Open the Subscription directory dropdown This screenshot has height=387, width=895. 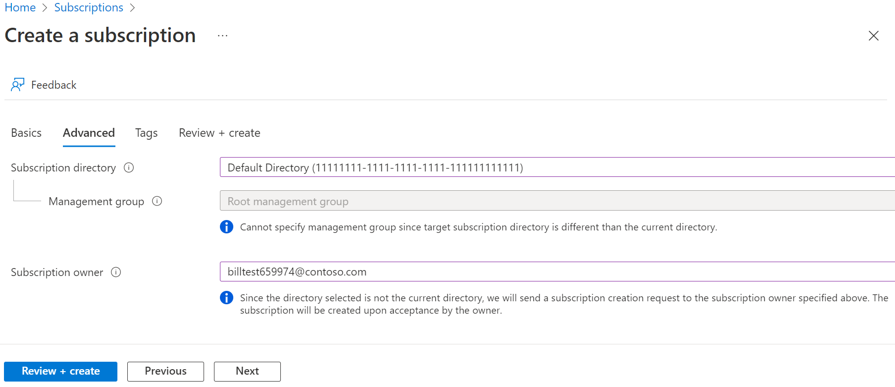(555, 167)
